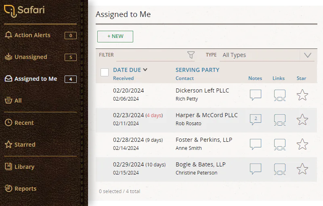
Task: Click serving party Dickerson Left PLLC
Action: tap(202, 90)
